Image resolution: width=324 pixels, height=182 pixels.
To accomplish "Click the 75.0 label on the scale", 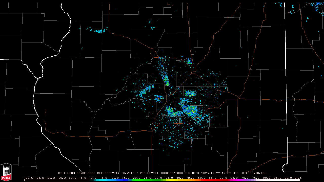I will pos(256,178).
